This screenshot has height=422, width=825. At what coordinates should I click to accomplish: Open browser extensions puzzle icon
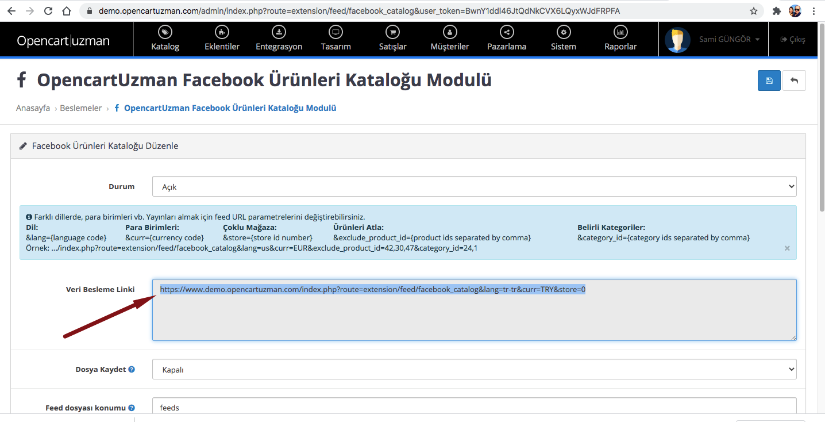tap(777, 11)
